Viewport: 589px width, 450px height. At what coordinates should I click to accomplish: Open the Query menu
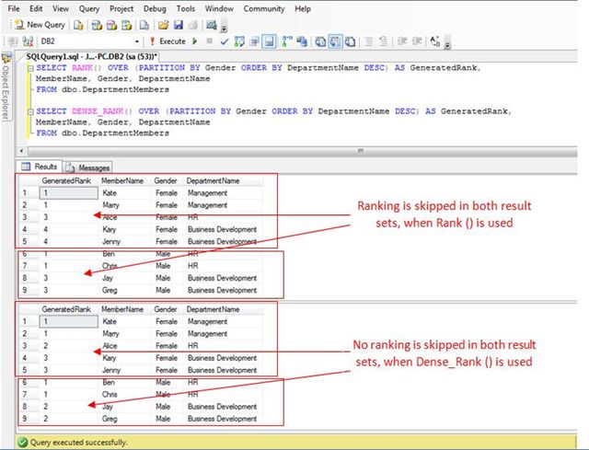(x=89, y=8)
